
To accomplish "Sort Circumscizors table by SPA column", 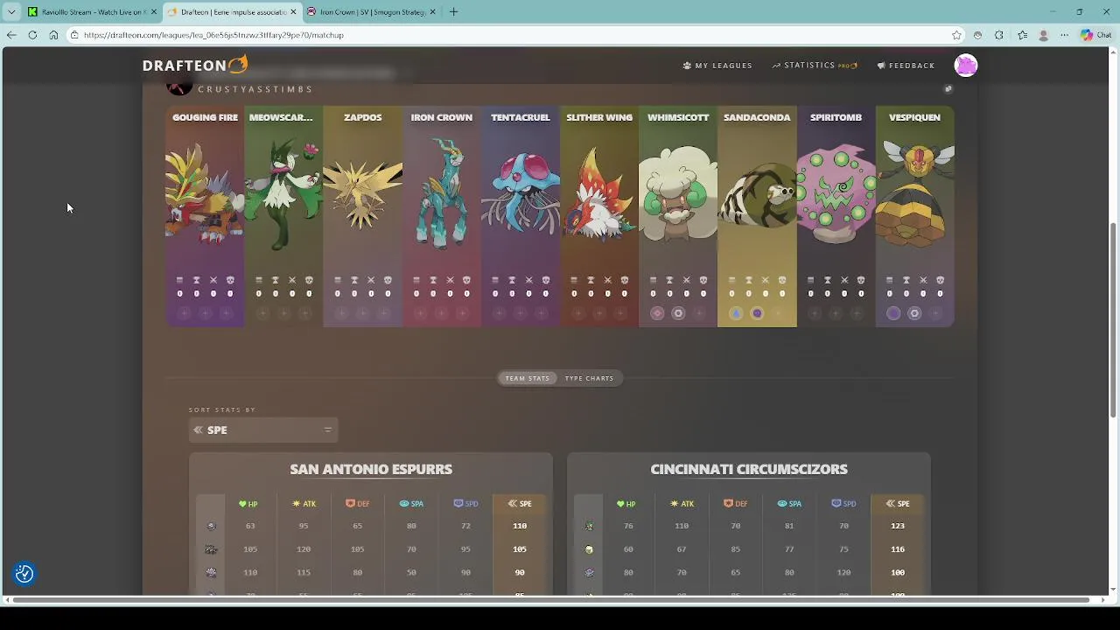I will (789, 504).
